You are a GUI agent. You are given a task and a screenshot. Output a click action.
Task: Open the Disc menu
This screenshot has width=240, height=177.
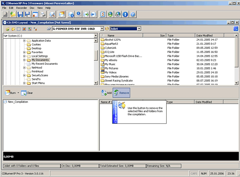click(32, 8)
